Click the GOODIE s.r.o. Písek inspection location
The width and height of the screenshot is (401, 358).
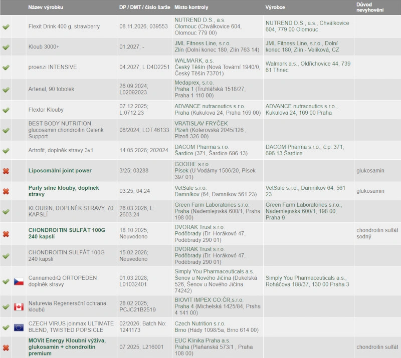click(x=215, y=170)
